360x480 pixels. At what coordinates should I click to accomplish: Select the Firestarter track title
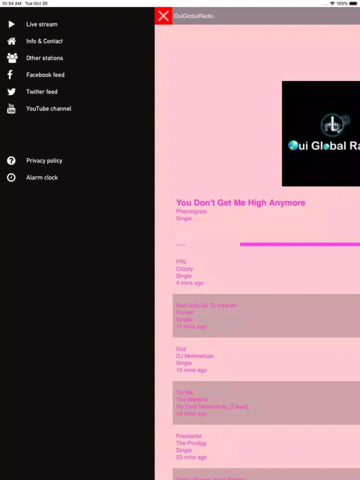click(x=189, y=436)
